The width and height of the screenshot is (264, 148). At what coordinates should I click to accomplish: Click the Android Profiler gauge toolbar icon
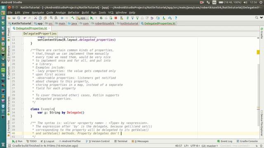pos(170,18)
